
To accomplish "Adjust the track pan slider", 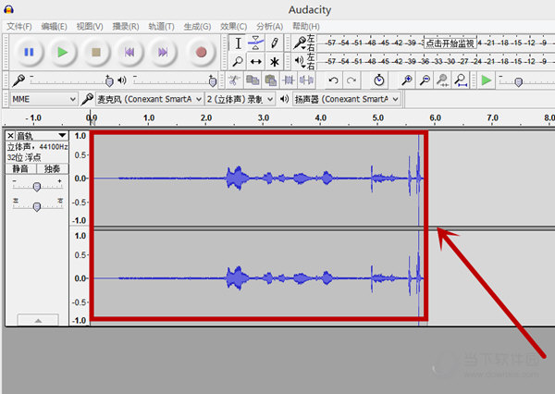I will coord(37,205).
